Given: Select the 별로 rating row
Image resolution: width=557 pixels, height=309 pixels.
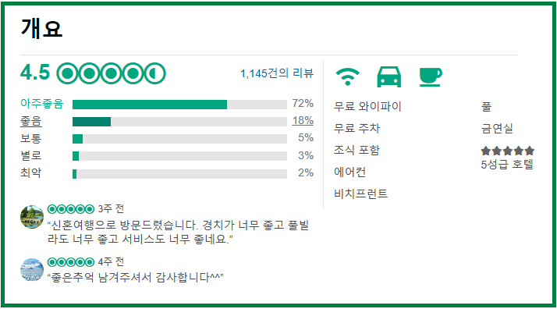Looking at the screenshot, I should [x=167, y=156].
